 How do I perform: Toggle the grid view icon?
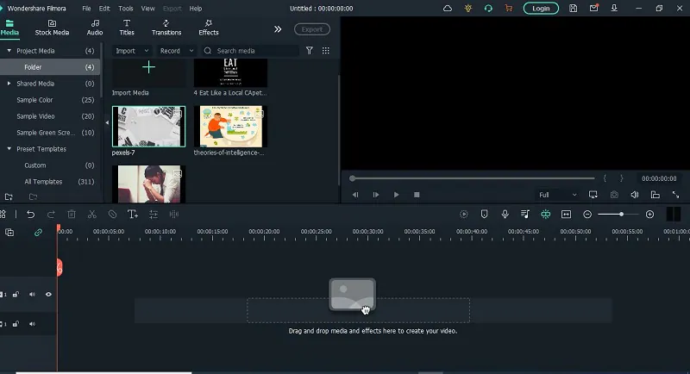tap(326, 51)
